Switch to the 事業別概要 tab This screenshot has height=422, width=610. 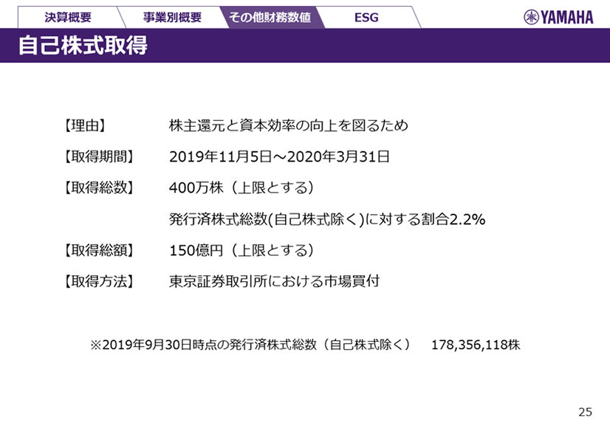pos(171,17)
